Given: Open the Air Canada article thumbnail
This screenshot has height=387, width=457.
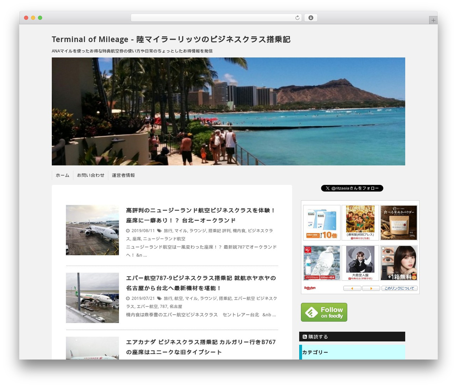Looking at the screenshot, I should pyautogui.click(x=92, y=348).
